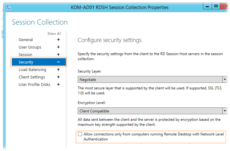Expand User Profile Disks plus icon
230x151 pixels.
coord(58,84)
